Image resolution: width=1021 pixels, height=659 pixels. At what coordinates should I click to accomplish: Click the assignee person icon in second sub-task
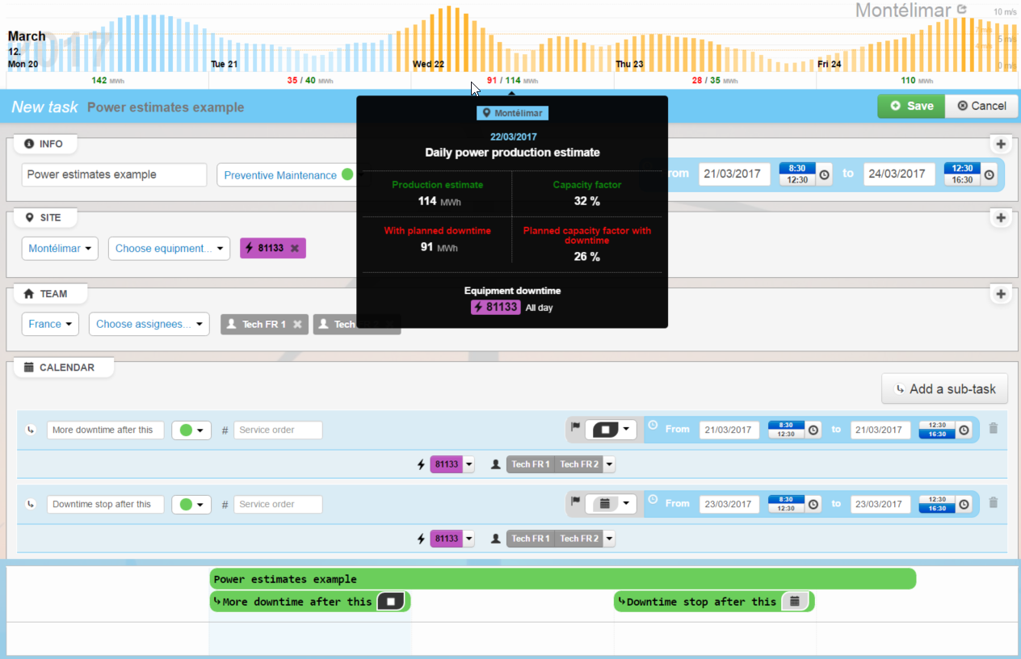[494, 539]
